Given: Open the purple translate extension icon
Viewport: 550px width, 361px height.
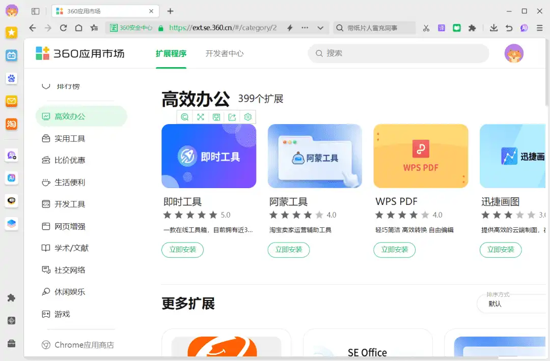Looking at the screenshot, I should coord(442,28).
